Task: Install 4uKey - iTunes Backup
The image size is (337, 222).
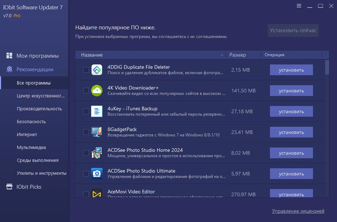Action: click(291, 111)
